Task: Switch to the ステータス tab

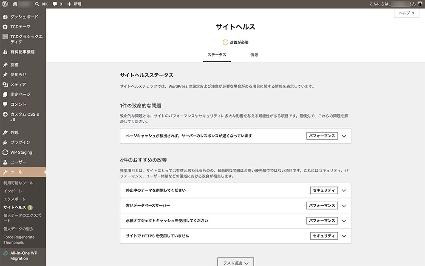Action: (217, 55)
